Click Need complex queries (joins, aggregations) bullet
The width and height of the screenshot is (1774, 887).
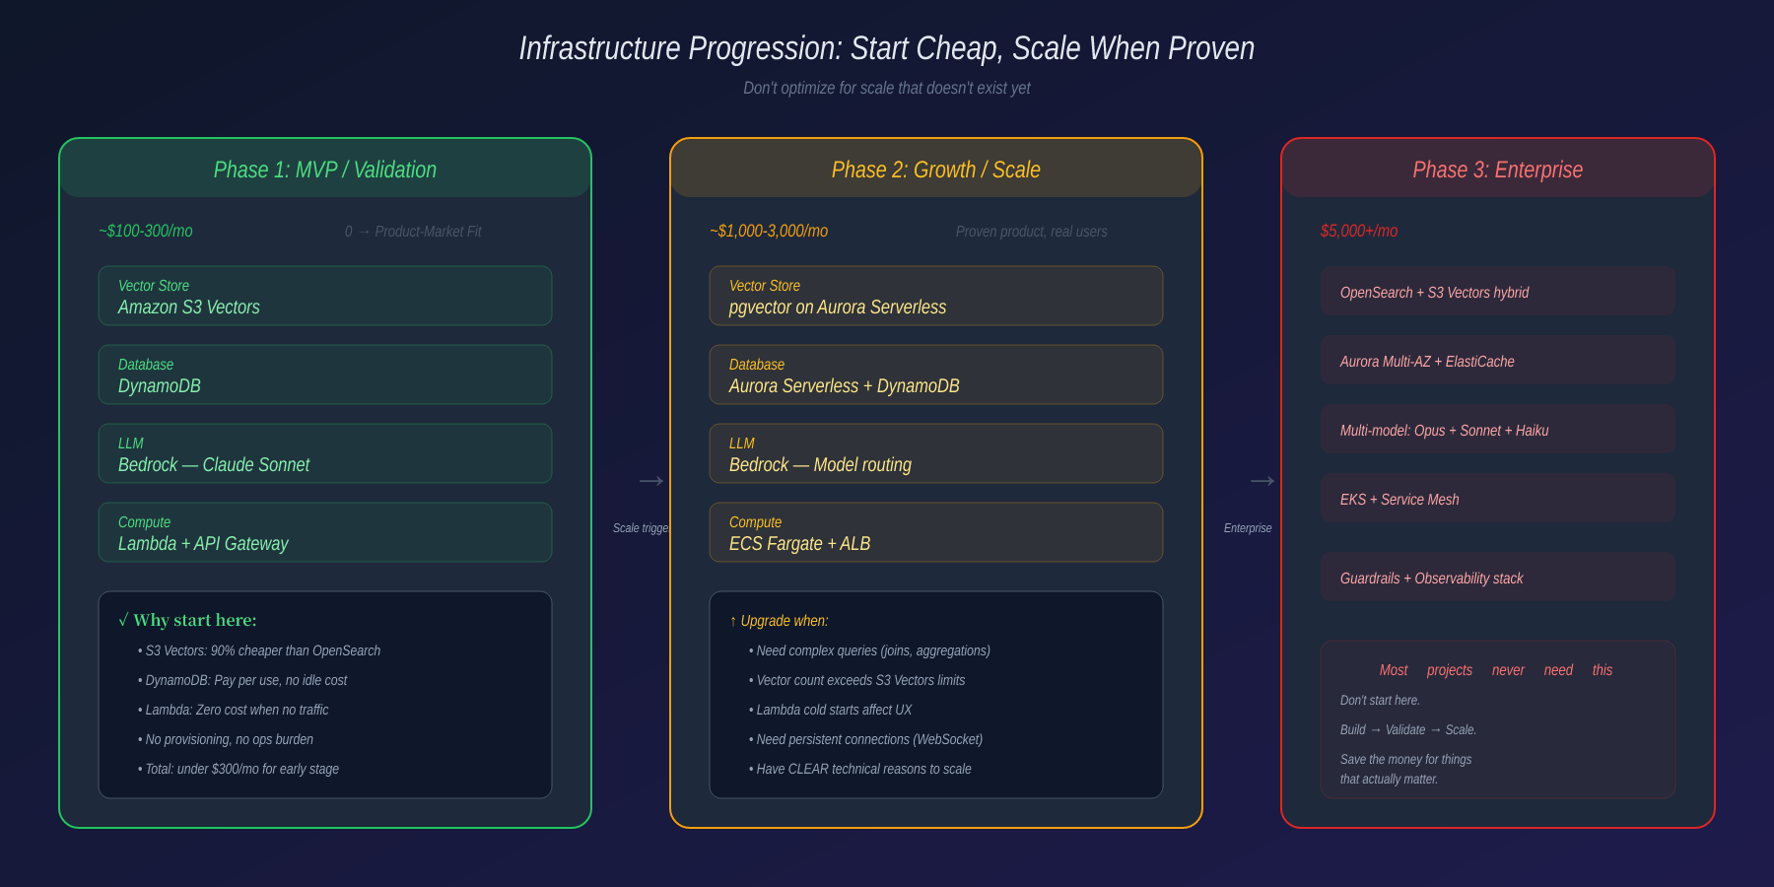coord(869,650)
